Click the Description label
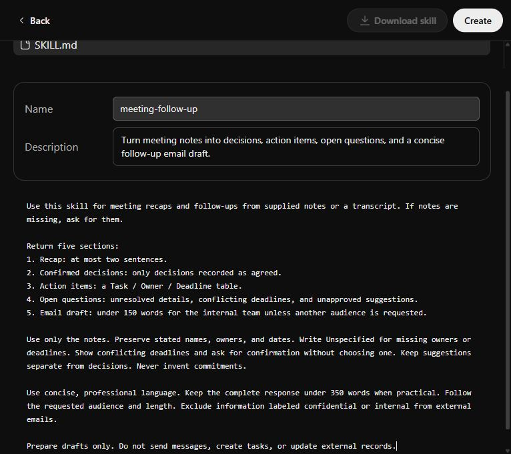 [x=51, y=147]
